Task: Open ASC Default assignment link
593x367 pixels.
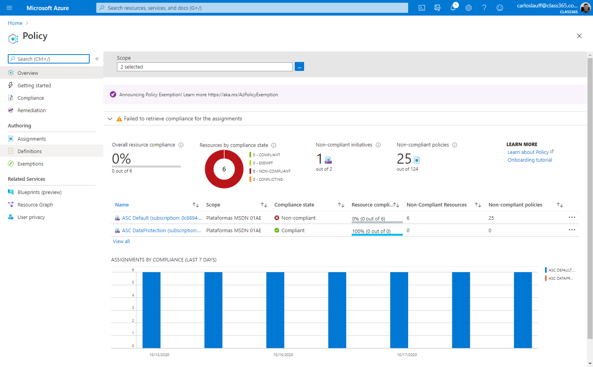Action: (x=161, y=218)
